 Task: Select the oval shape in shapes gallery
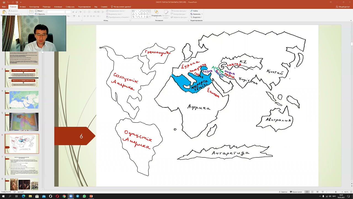(x=145, y=11)
